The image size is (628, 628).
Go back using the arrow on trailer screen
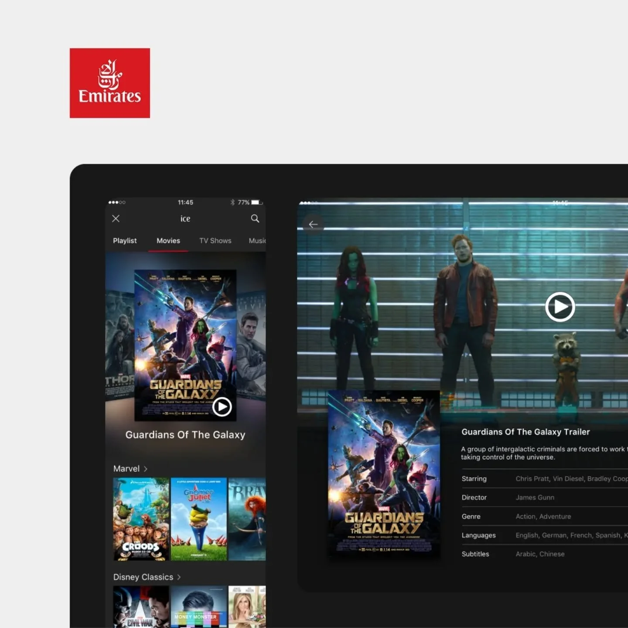[313, 224]
